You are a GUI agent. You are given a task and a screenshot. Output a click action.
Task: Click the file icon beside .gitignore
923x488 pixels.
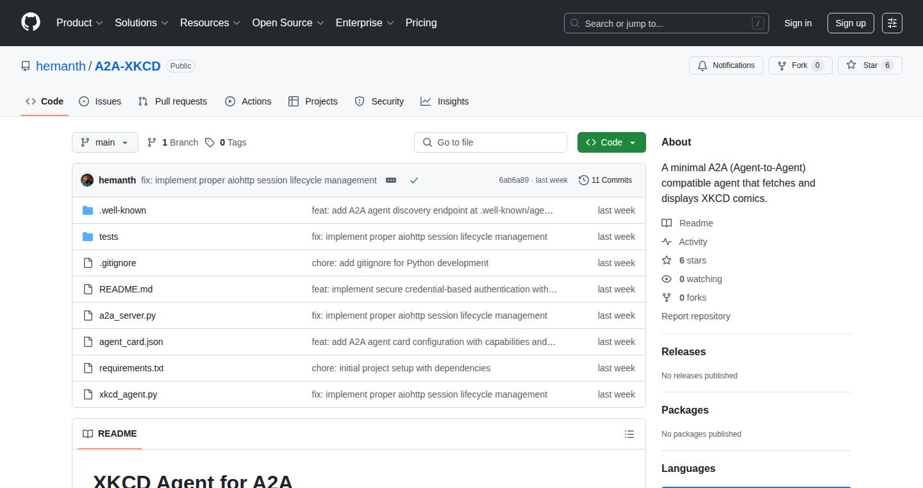pyautogui.click(x=88, y=263)
